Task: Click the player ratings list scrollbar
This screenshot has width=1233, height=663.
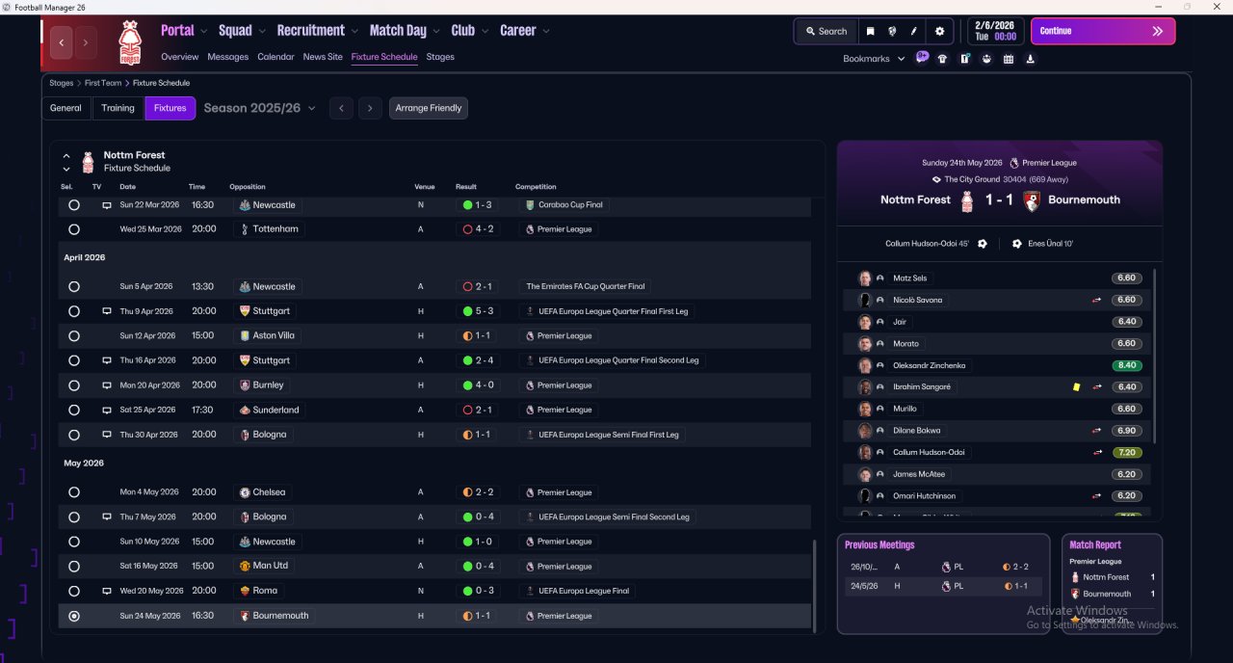Action: (x=1153, y=357)
